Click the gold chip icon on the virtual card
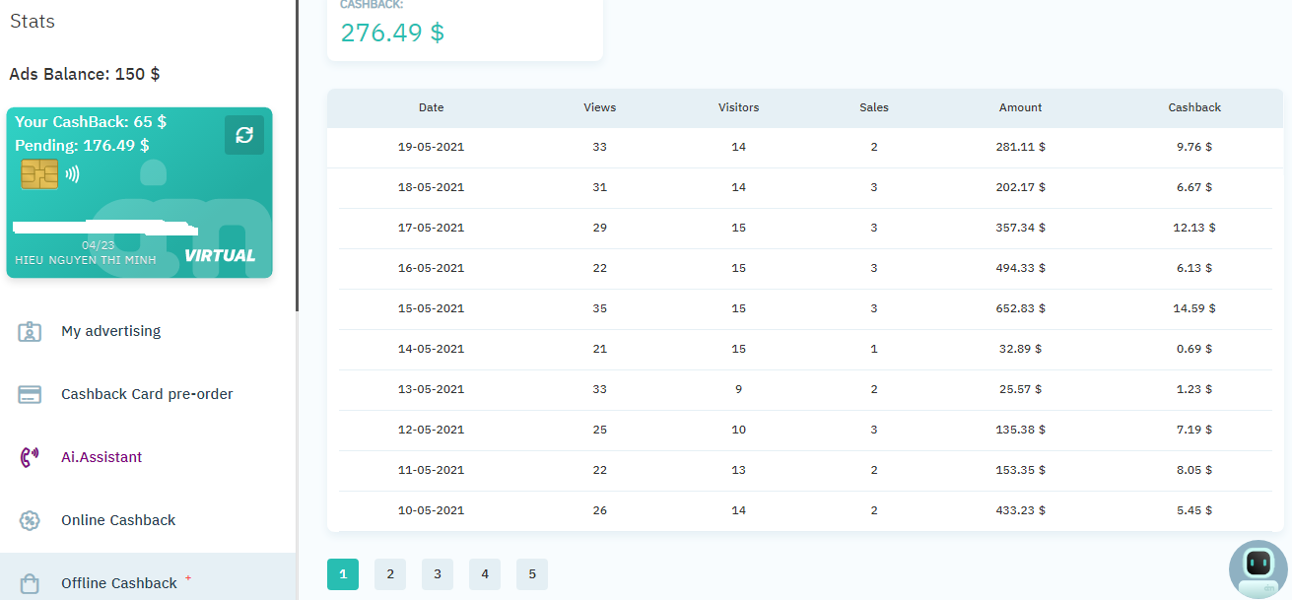This screenshot has width=1292, height=600. point(39,174)
